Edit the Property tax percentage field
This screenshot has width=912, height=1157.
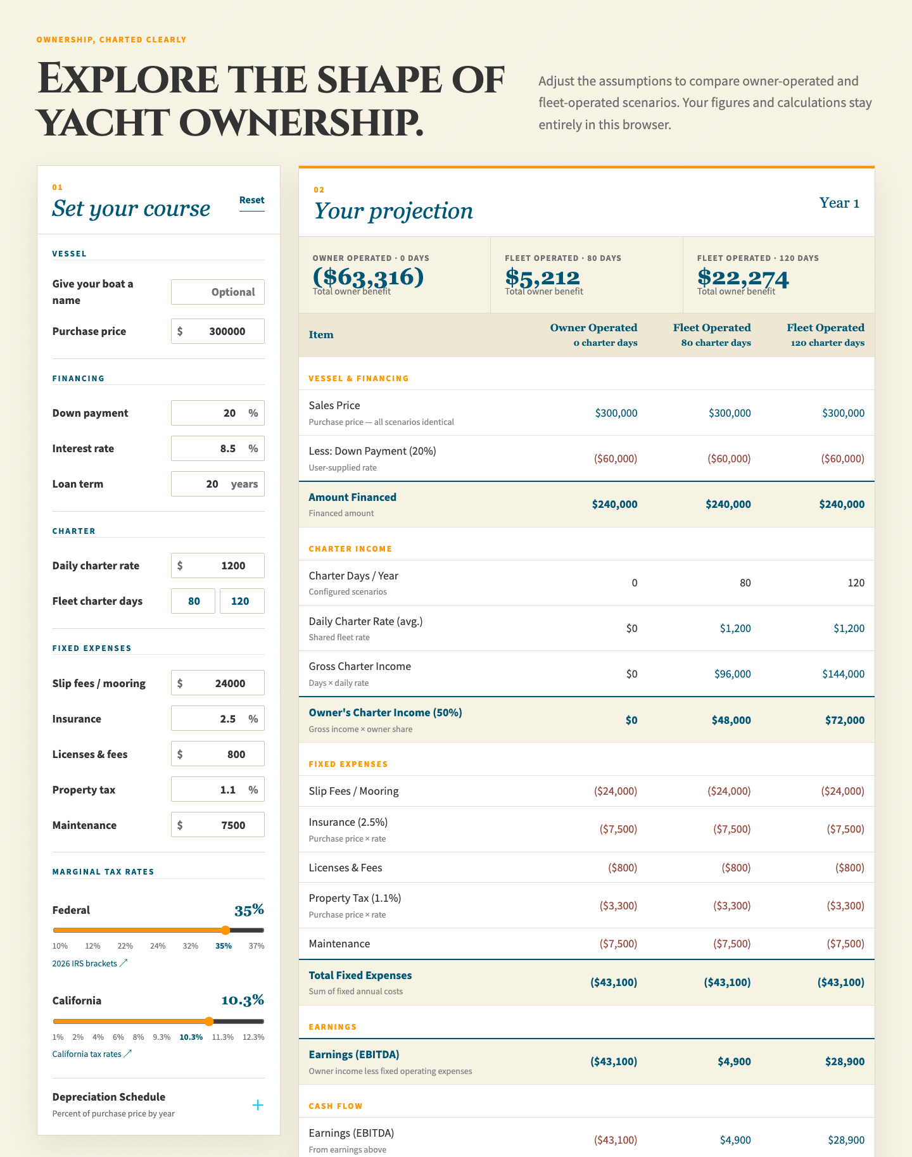[218, 790]
